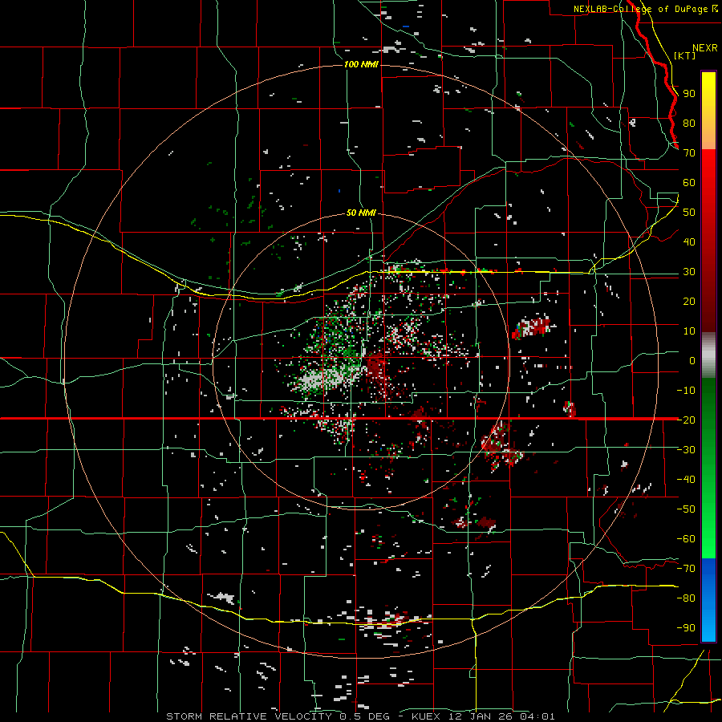Select the positive 40 value on the legend
722x722 pixels.
tap(689, 241)
